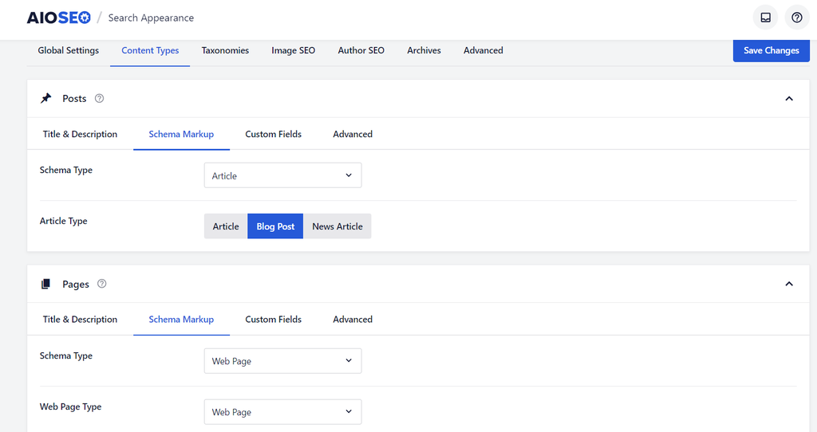Save changes to search appearance

pyautogui.click(x=771, y=50)
